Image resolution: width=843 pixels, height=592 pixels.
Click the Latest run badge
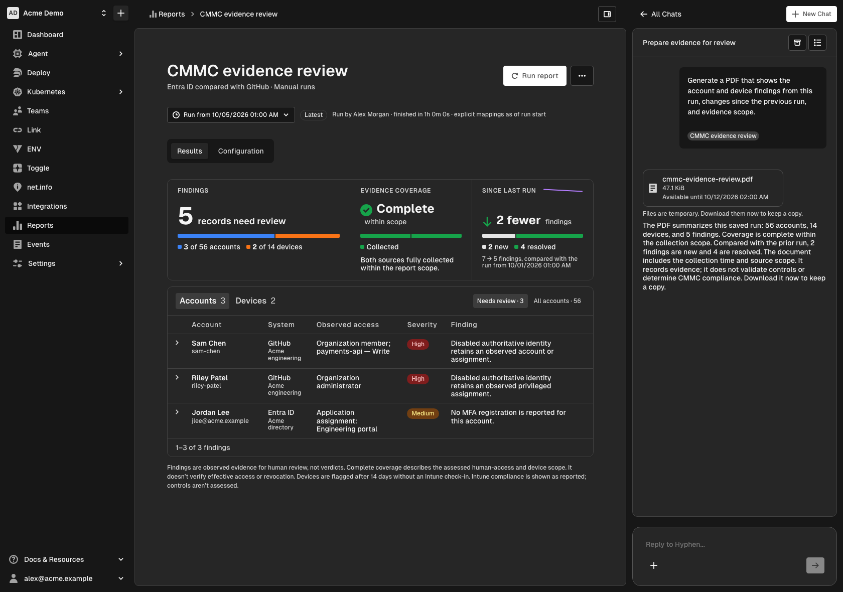tap(314, 115)
